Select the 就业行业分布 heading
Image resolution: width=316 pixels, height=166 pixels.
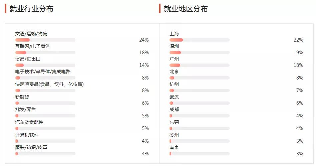coord(31,9)
